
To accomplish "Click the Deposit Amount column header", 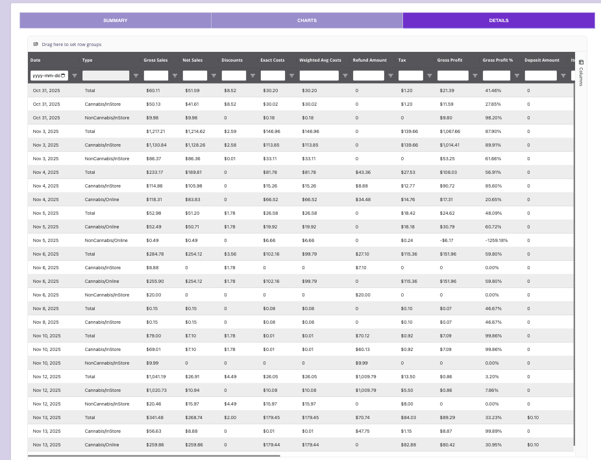I will tap(541, 60).
